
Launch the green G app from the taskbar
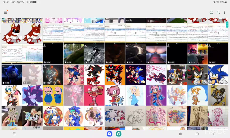119,134
